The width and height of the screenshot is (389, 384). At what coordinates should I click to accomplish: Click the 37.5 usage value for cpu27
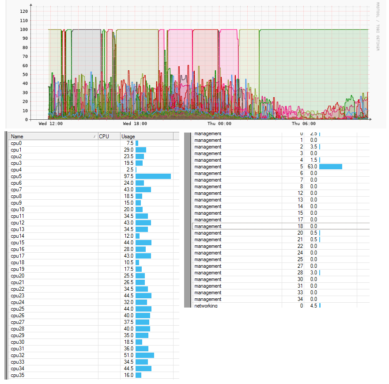(129, 322)
